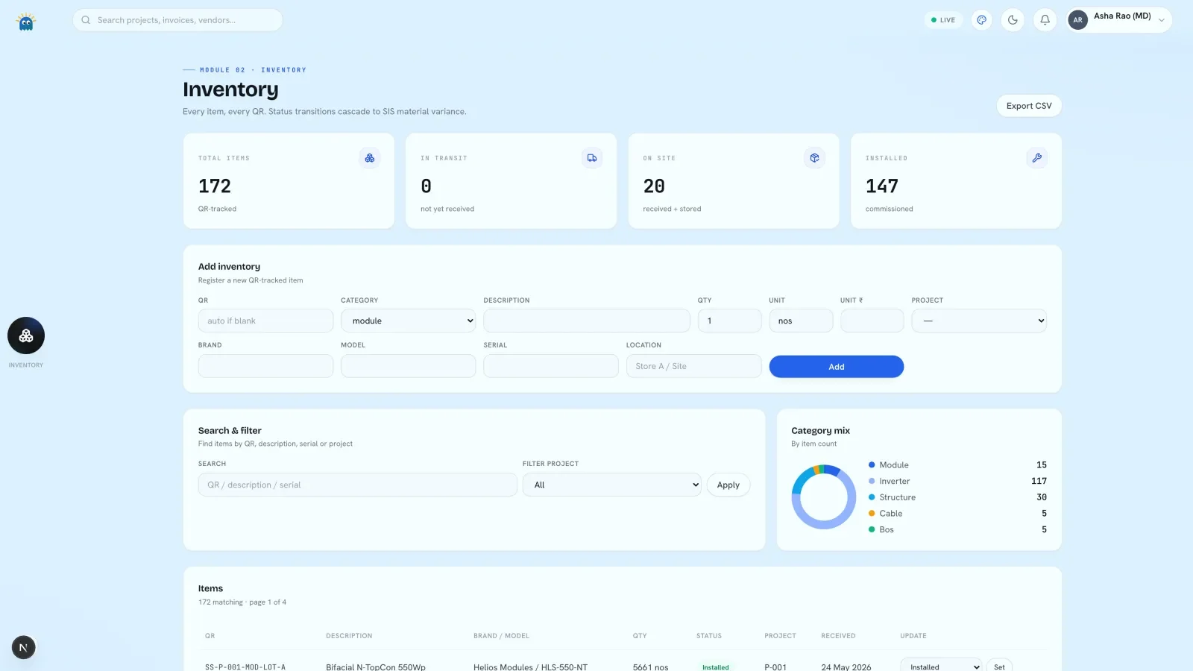The image size is (1193, 671).
Task: Click the Total Items cubes icon
Action: [x=370, y=158]
